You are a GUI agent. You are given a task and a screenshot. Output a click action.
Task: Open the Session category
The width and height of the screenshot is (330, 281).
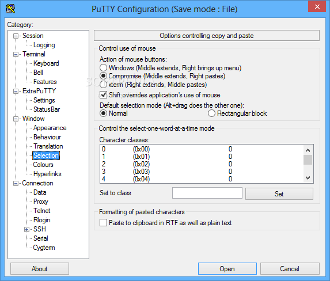33,36
